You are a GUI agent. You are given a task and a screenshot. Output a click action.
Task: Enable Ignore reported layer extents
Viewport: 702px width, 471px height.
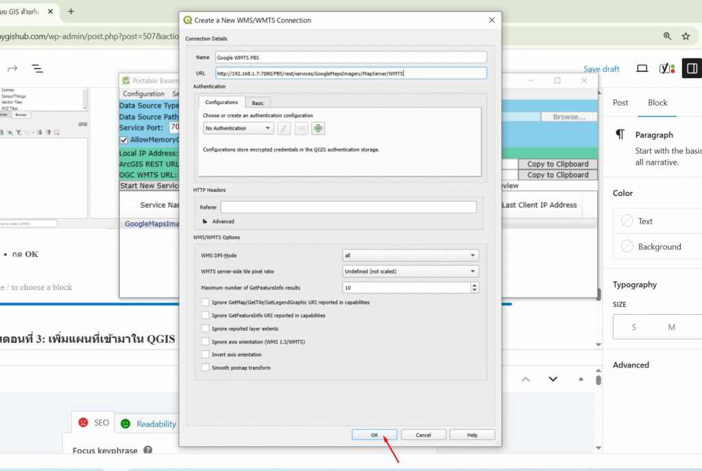205,328
